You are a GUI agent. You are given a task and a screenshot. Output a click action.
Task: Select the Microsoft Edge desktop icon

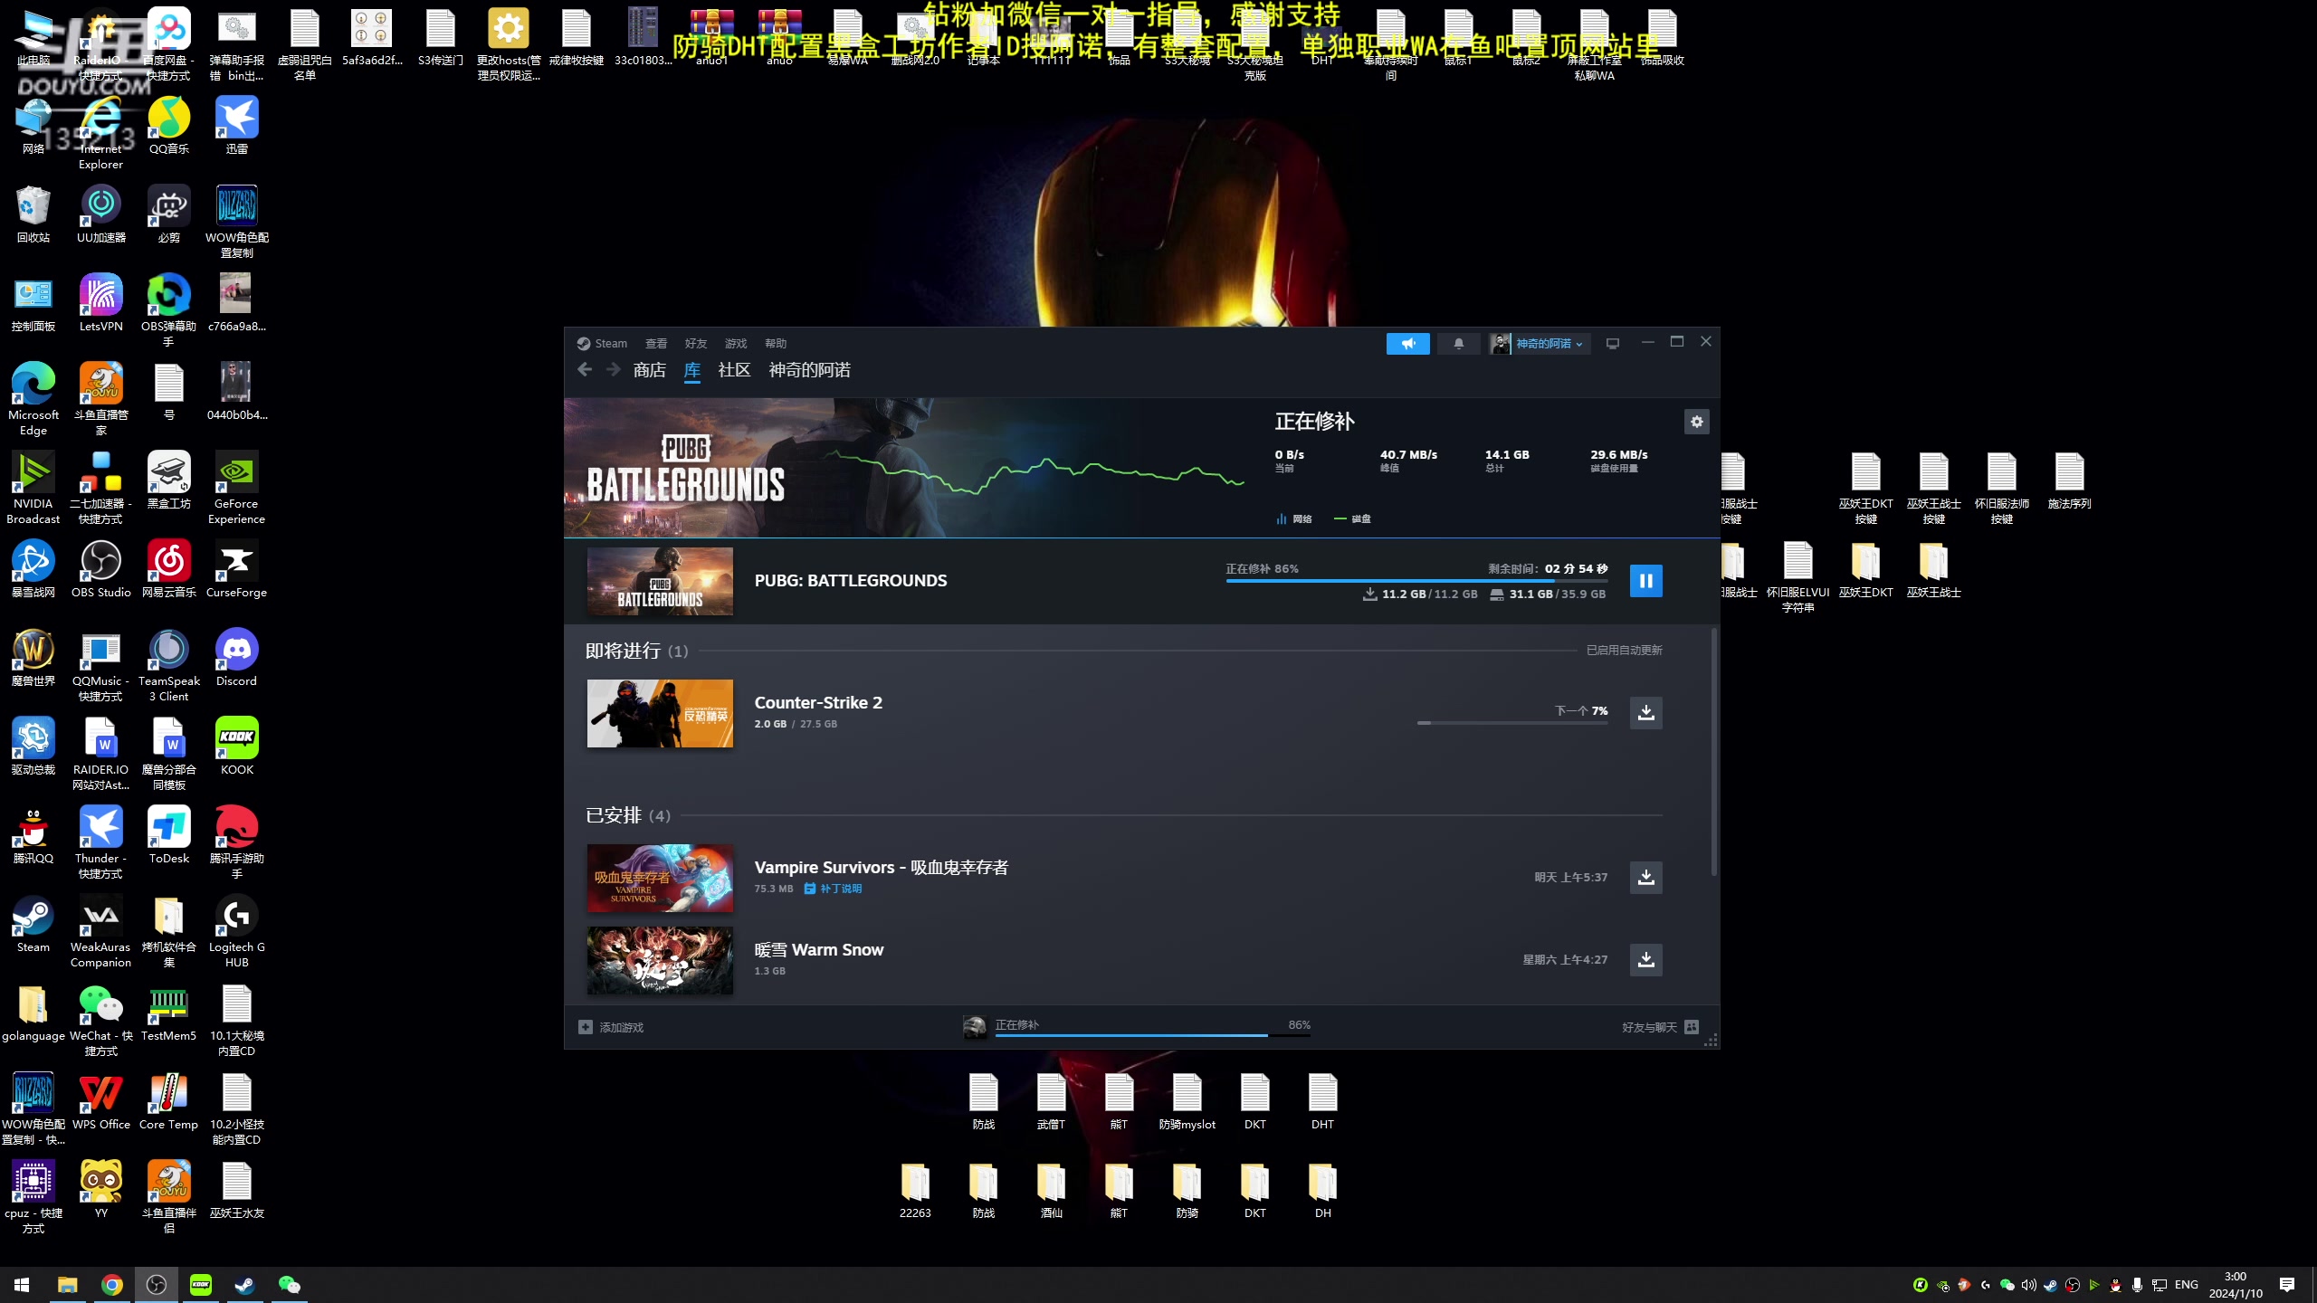coord(33,399)
